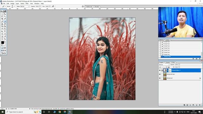Viewport: 203px width, 114px height.
Task: Open the Brushes tab in palette well
Action: tap(97, 6)
